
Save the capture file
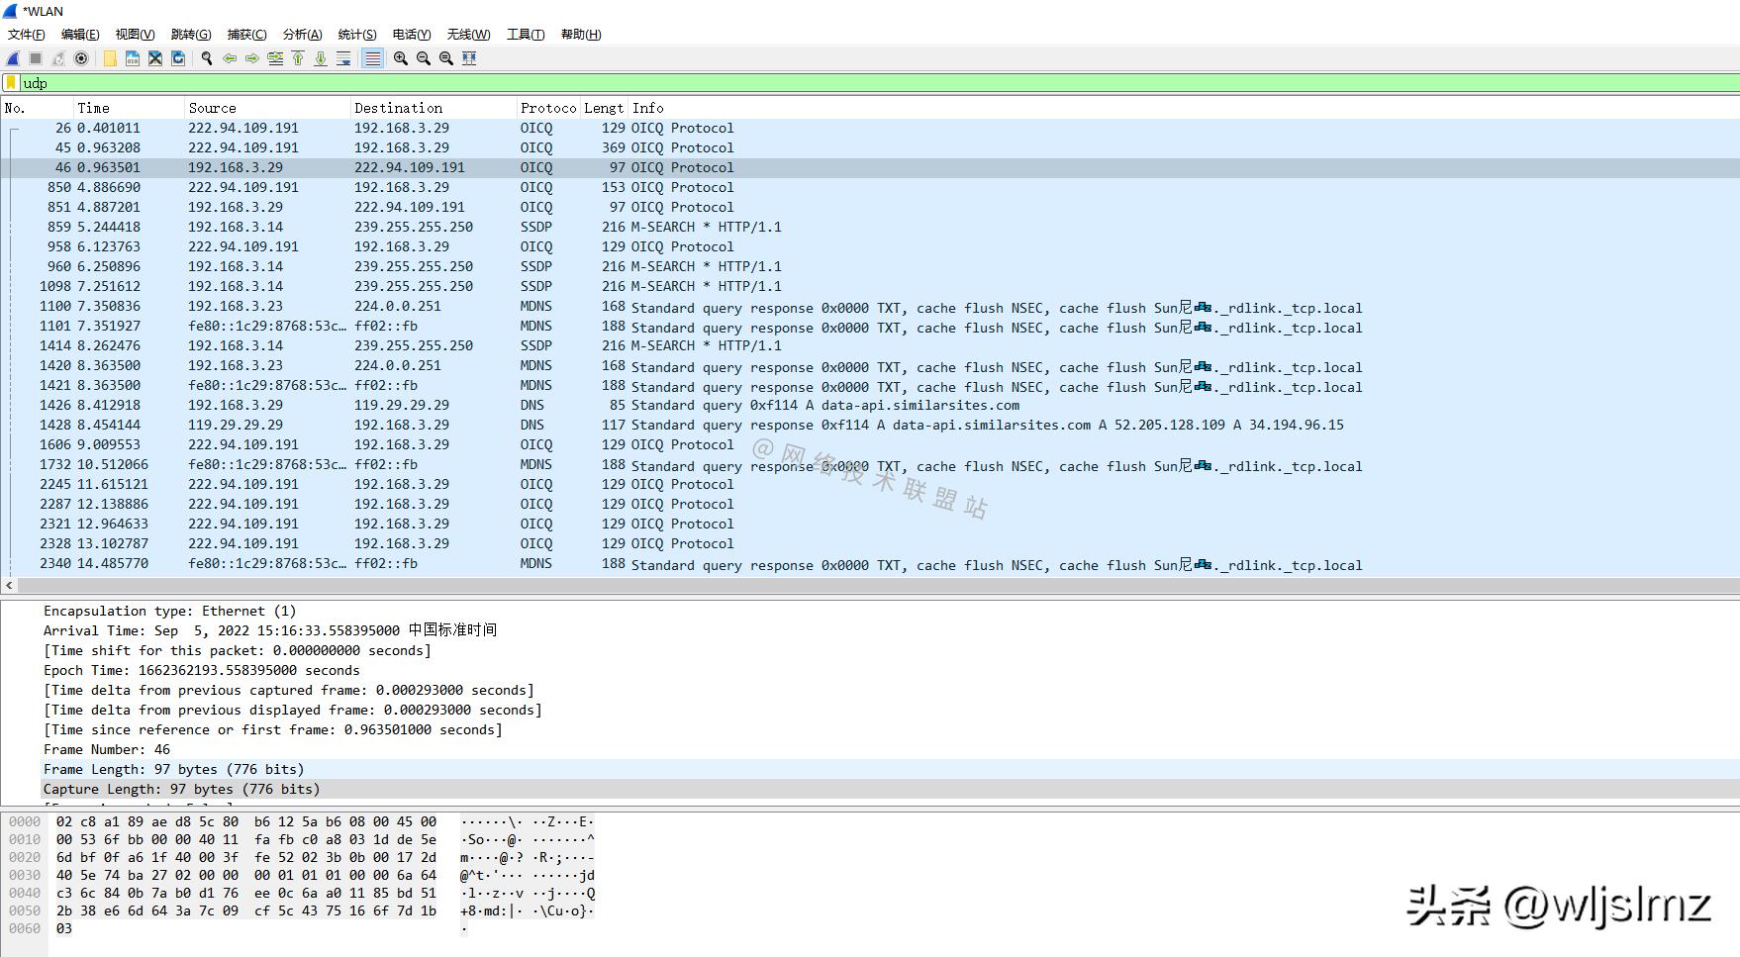click(133, 58)
